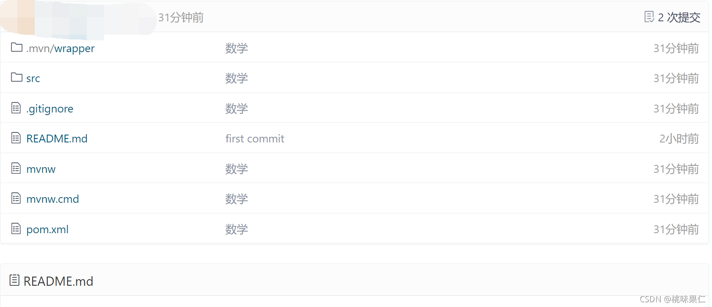Click the file icon next to README.md row

[x=16, y=138]
